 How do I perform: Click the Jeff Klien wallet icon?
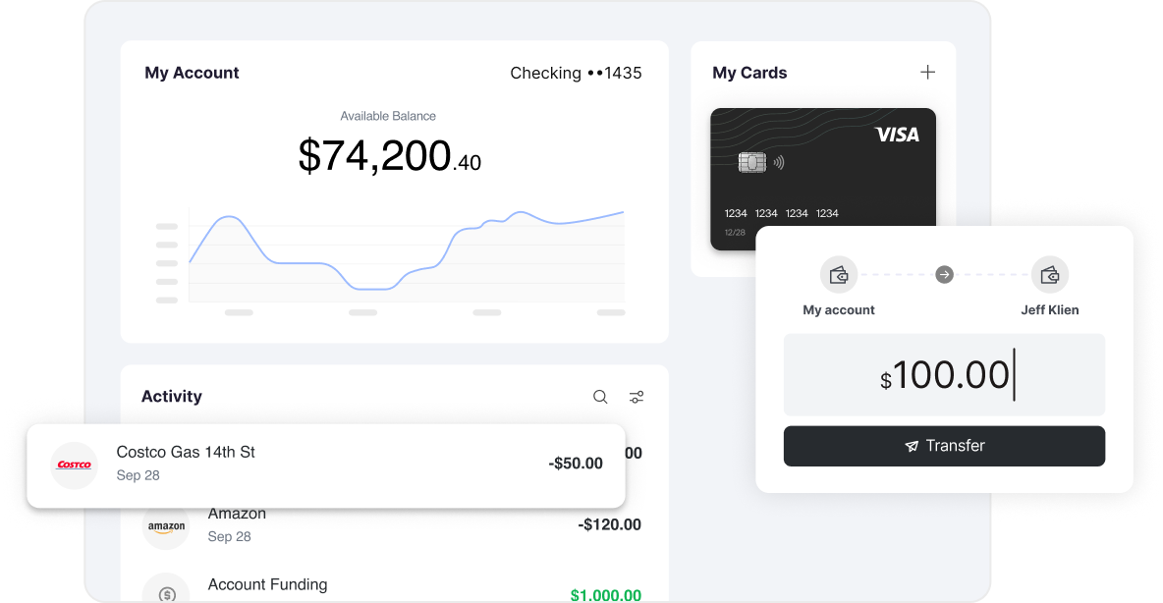[x=1050, y=275]
